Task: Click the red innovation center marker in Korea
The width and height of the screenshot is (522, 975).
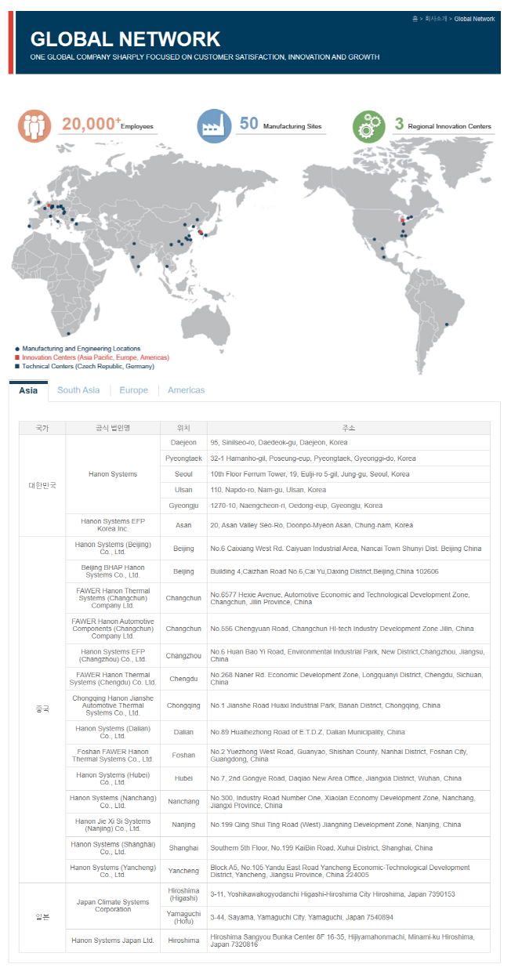Action: (201, 232)
